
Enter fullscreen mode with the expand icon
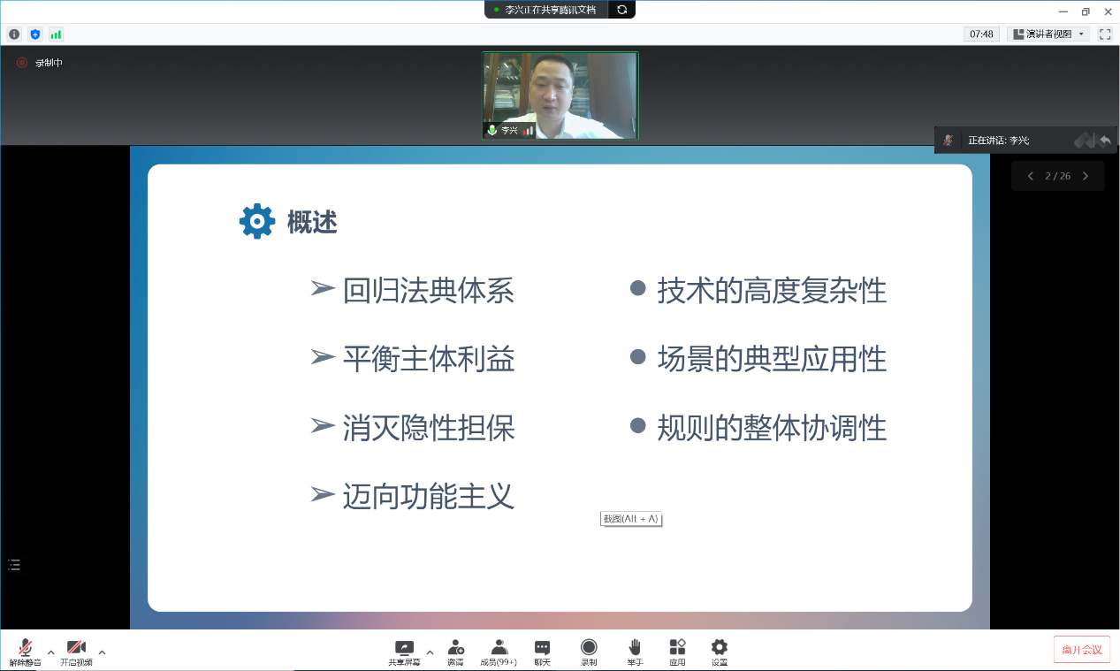click(1104, 34)
